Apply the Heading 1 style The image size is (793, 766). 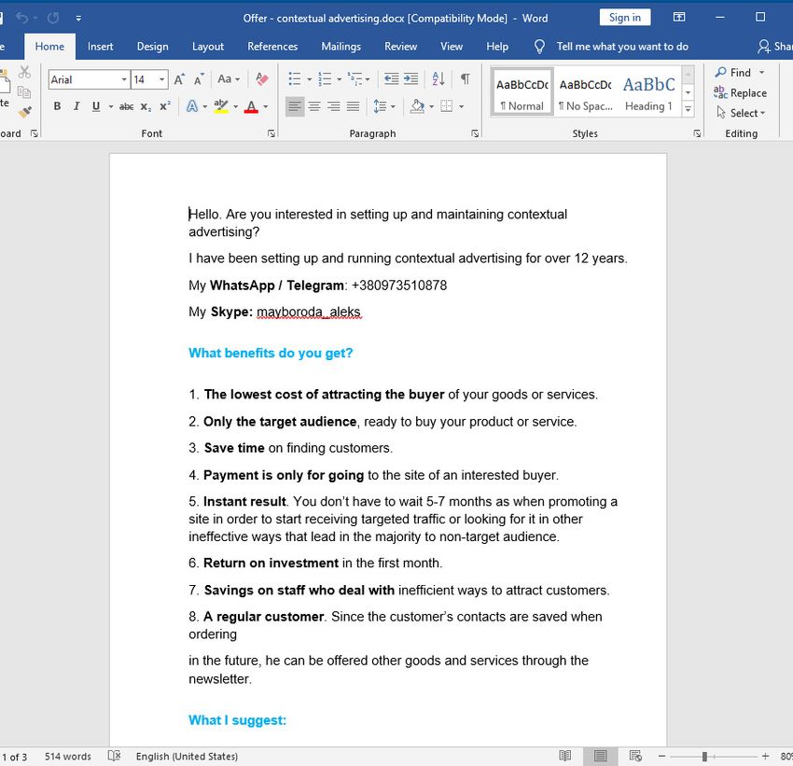pos(649,92)
